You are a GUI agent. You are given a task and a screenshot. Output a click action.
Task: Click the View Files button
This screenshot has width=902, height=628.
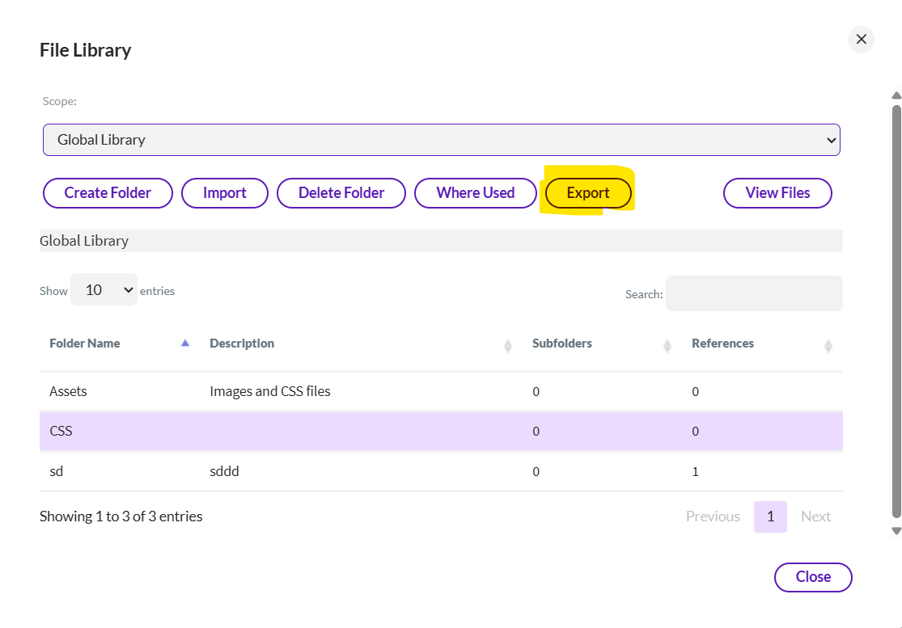pos(777,193)
